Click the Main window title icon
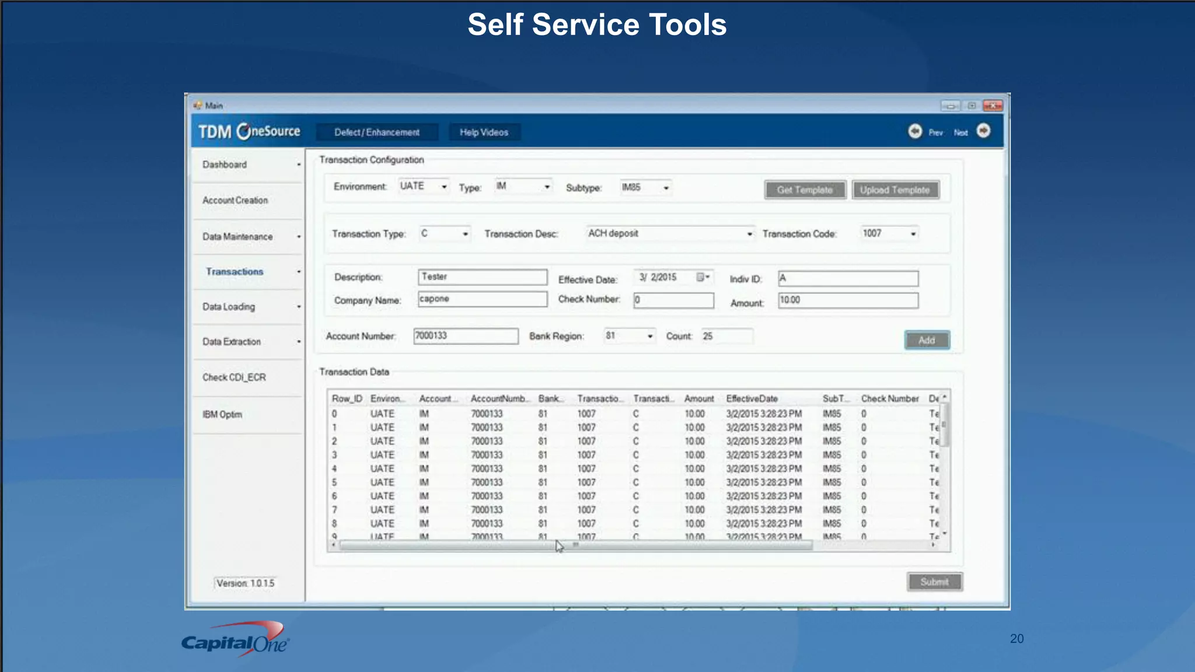This screenshot has height=672, width=1195. point(198,106)
